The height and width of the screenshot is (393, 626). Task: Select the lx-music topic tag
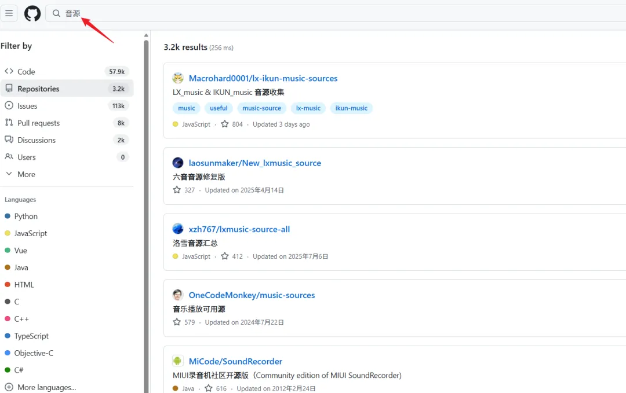pyautogui.click(x=308, y=108)
